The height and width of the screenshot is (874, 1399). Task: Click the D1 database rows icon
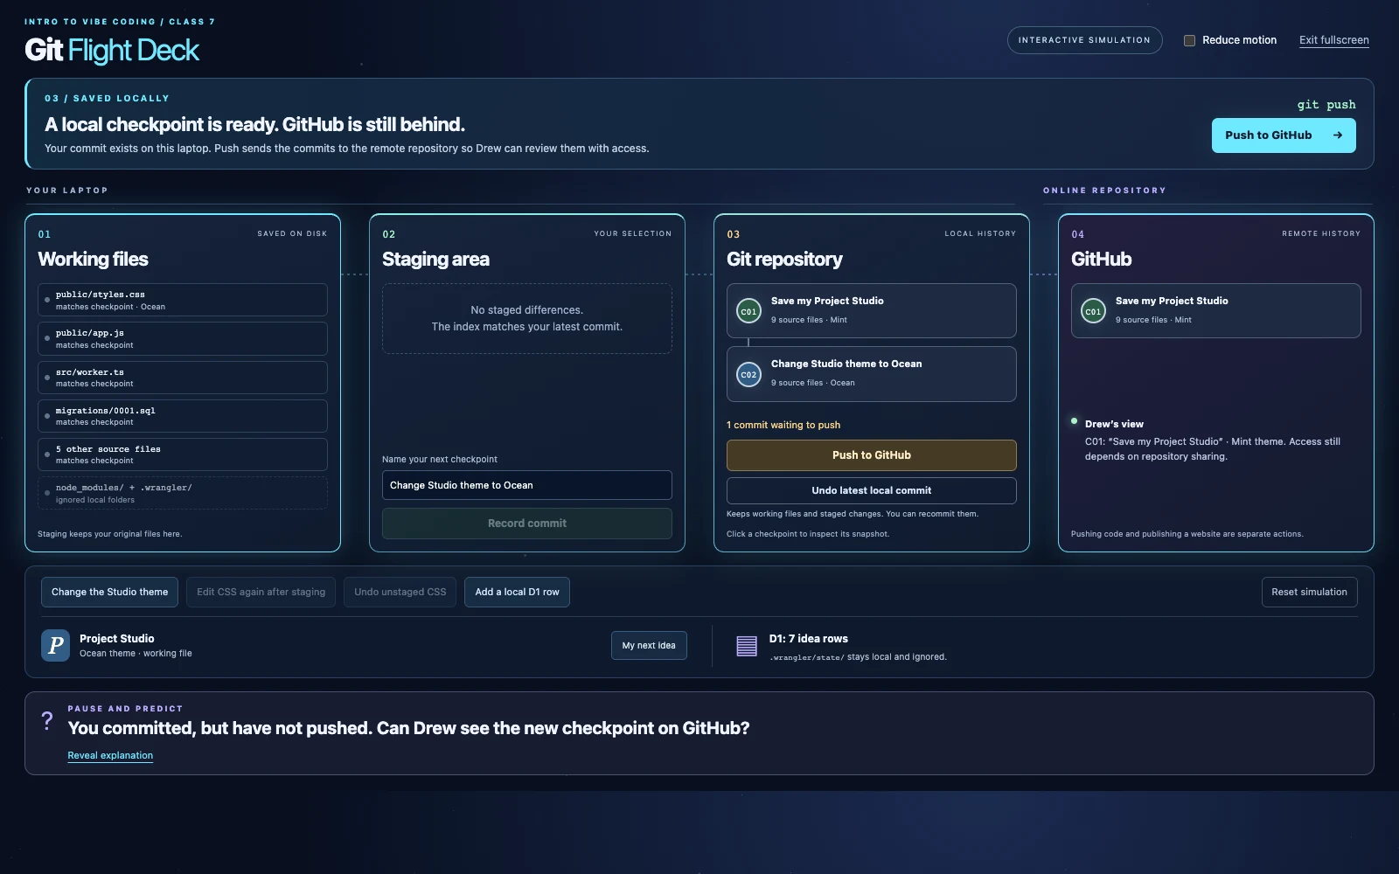click(x=747, y=646)
